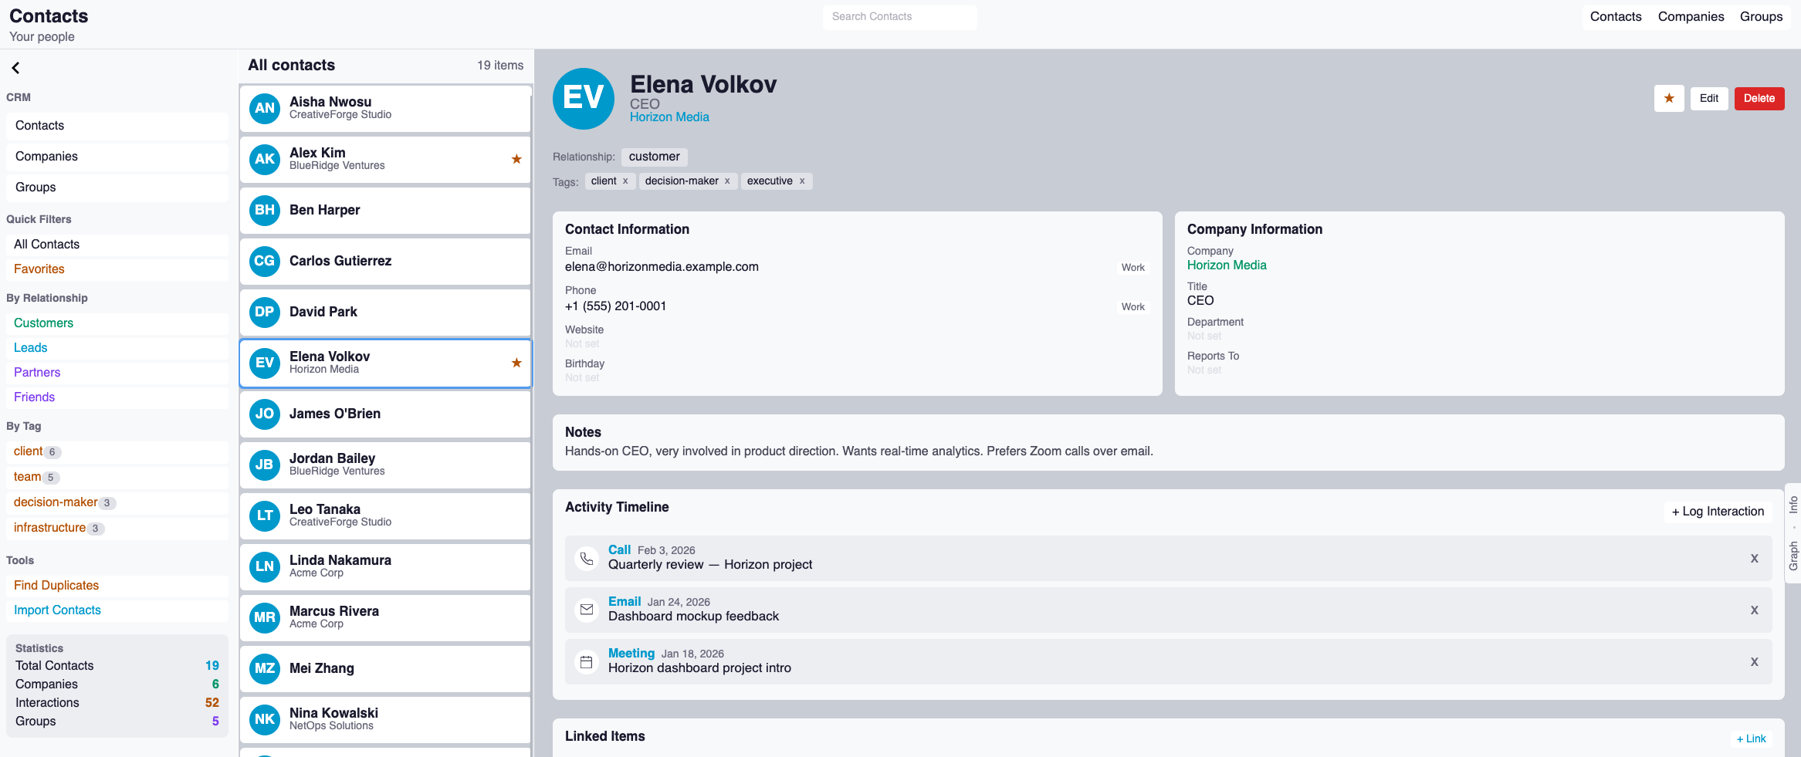Screen dimensions: 1801x757
Task: Open the Customers relationship filter
Action: (43, 323)
